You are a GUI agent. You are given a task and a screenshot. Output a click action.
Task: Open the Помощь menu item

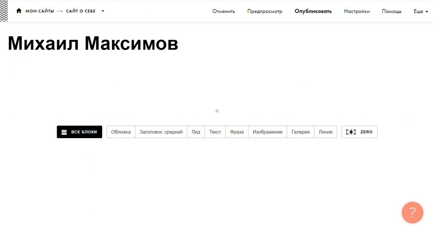(x=391, y=11)
